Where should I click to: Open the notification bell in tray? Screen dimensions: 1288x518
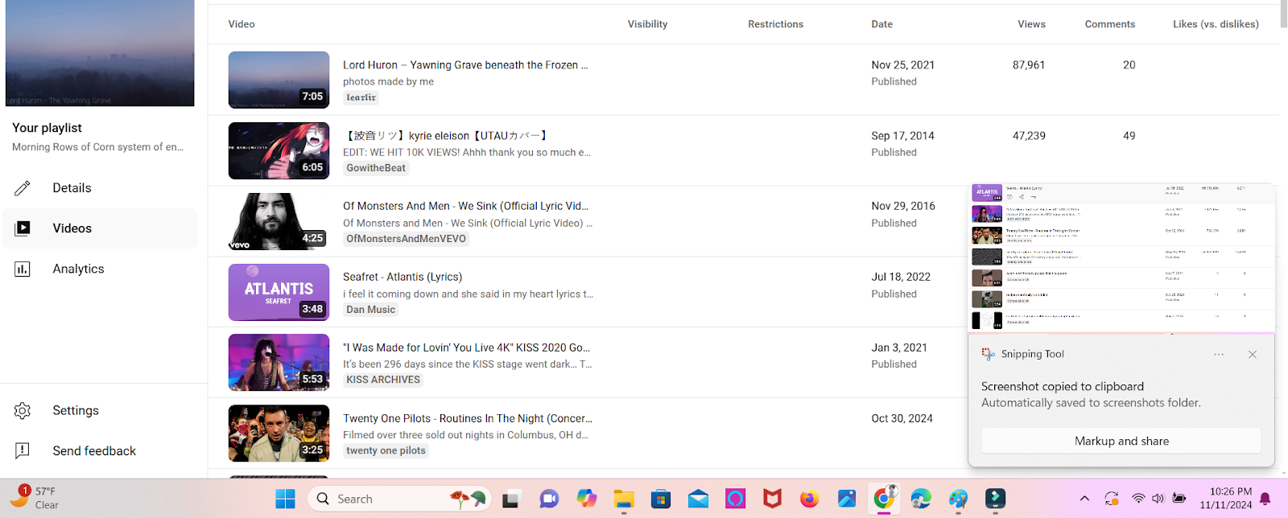coord(1265,499)
